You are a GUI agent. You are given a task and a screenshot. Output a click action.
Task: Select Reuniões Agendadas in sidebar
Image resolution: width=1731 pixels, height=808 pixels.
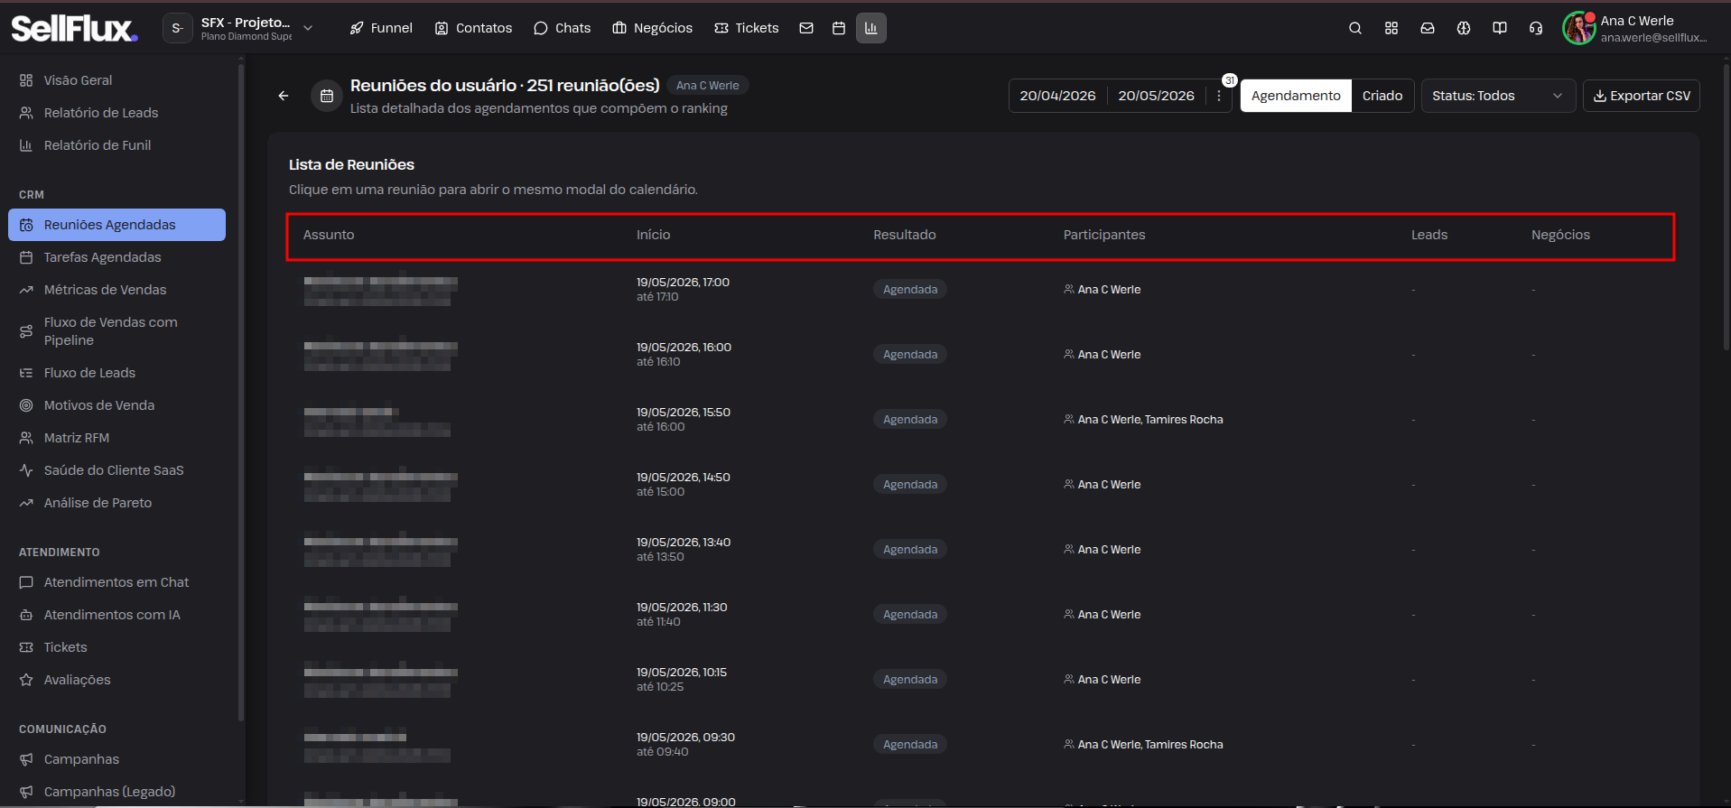(x=116, y=225)
